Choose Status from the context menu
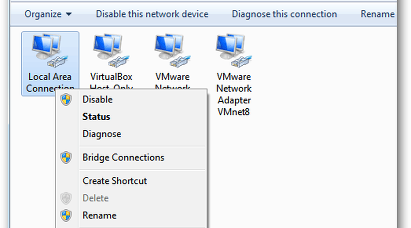Viewport: 411px width, 228px height. click(96, 117)
